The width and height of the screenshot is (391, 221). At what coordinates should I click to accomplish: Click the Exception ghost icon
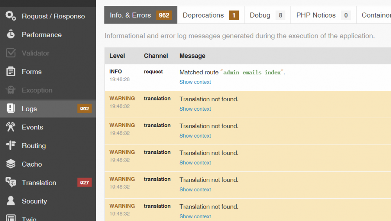click(x=11, y=90)
